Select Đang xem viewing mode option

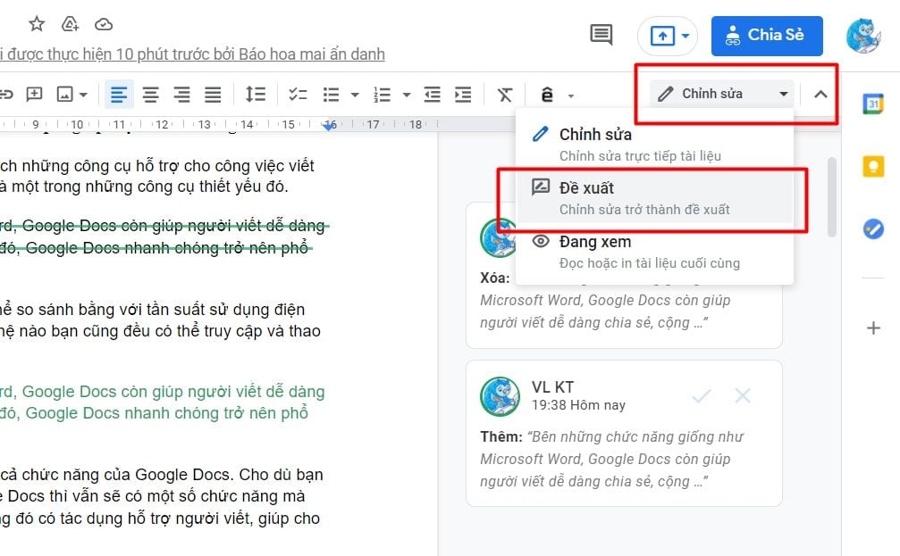(654, 252)
